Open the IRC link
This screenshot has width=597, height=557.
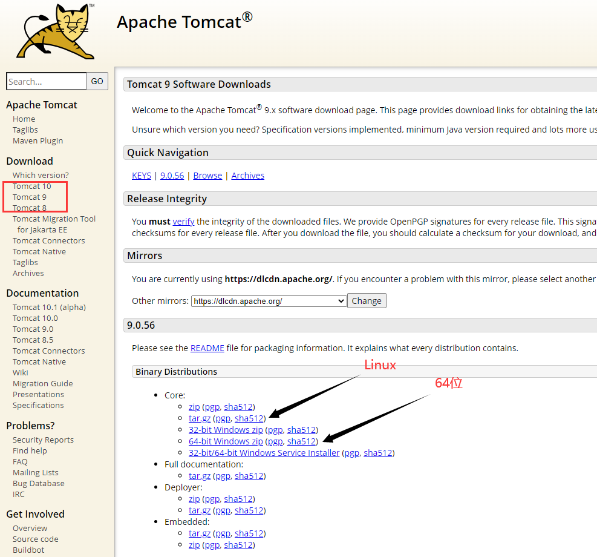click(18, 495)
